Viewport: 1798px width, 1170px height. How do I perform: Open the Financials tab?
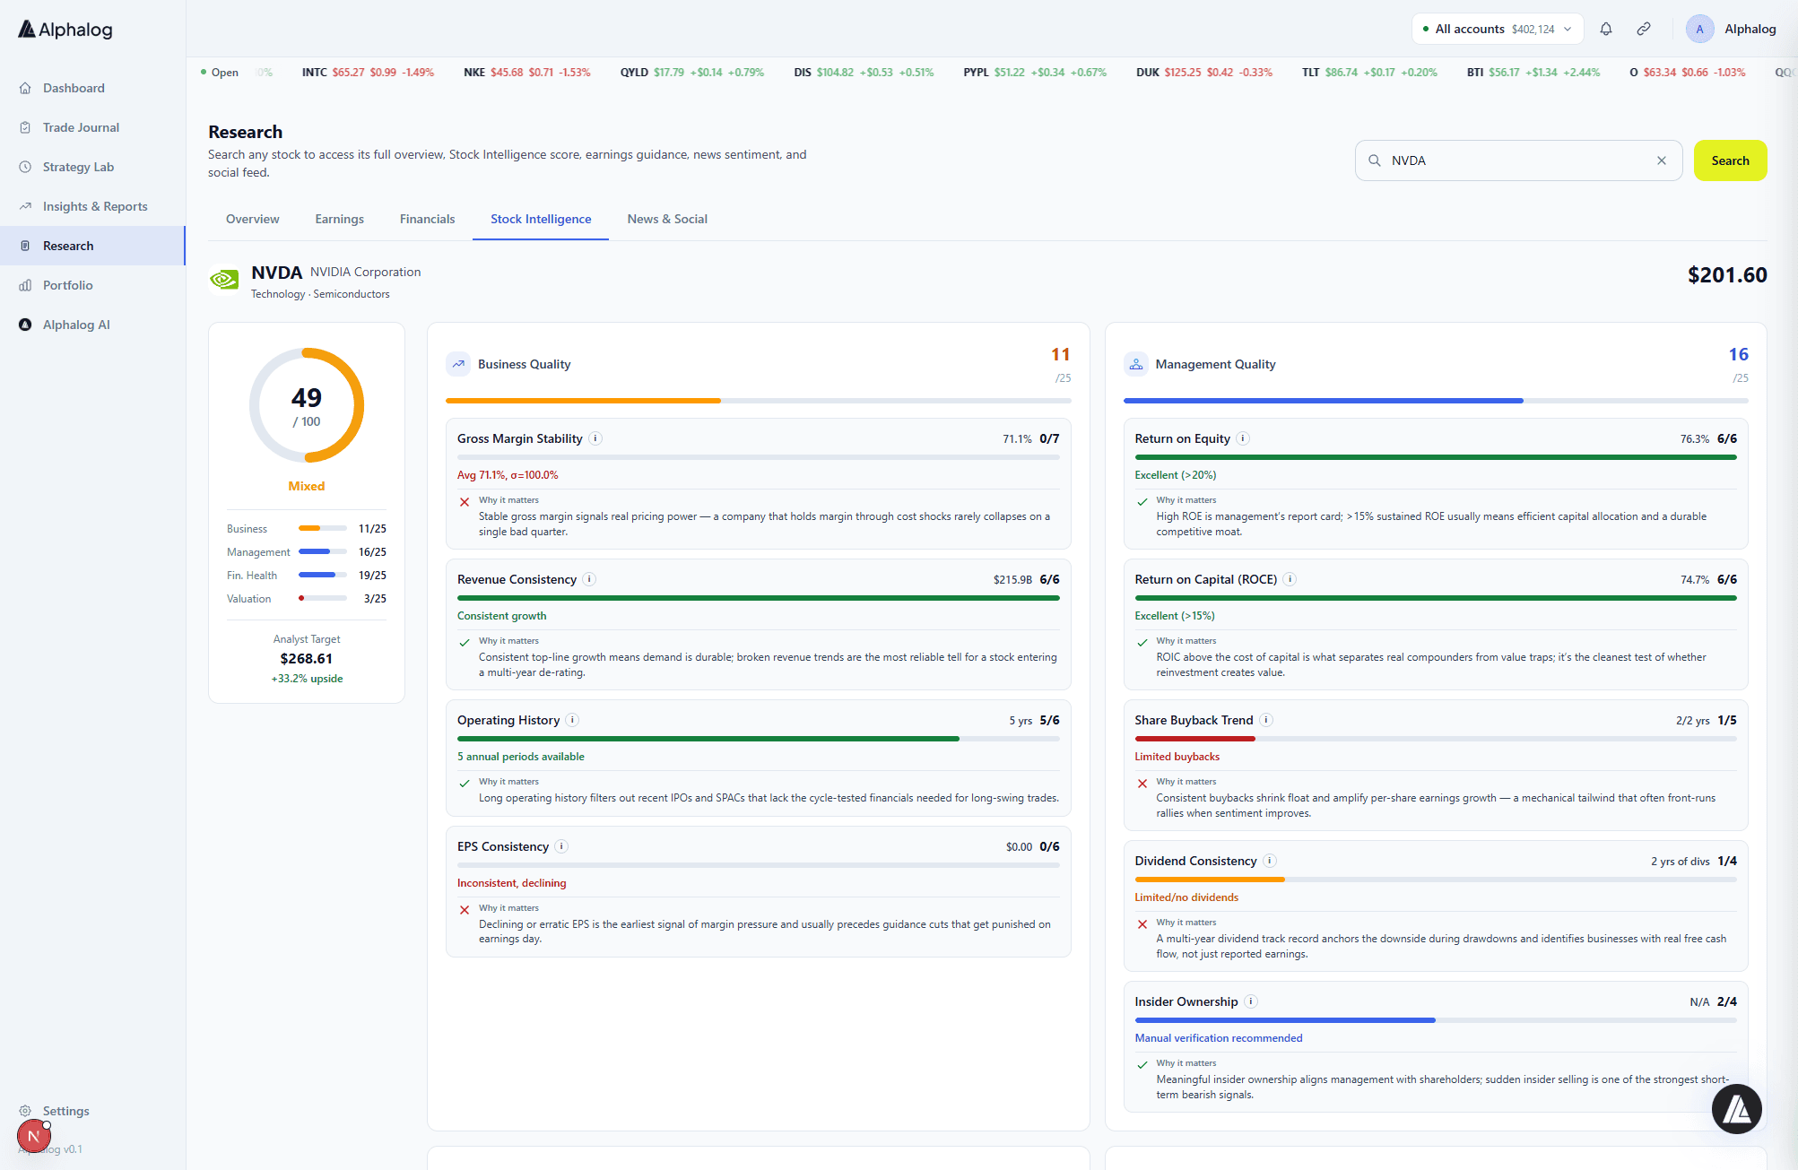(x=427, y=219)
